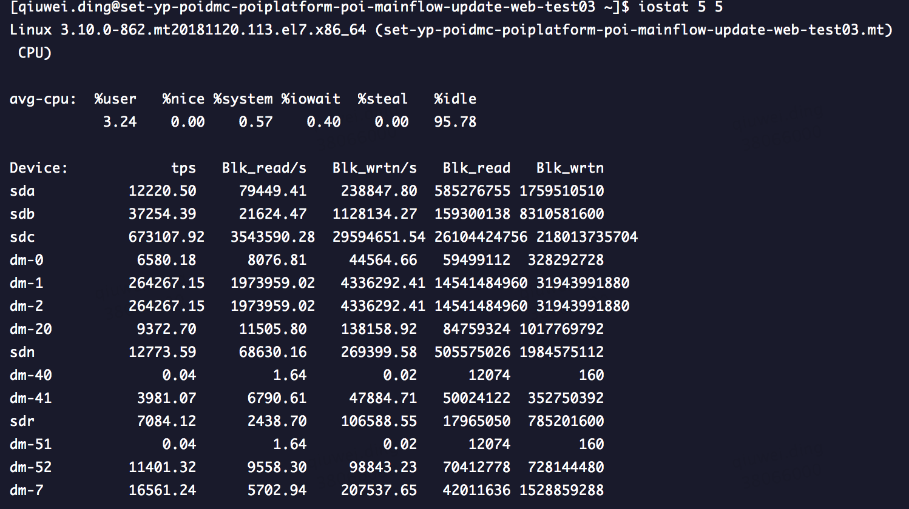Click the %idle value 95.78
Screen dimensions: 909x509
click(455, 122)
